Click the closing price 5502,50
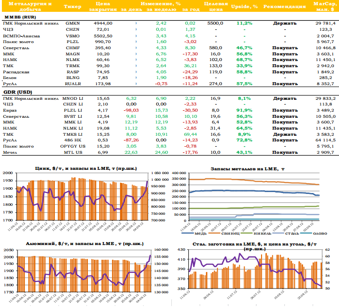The image size is (339, 307). (x=103, y=36)
